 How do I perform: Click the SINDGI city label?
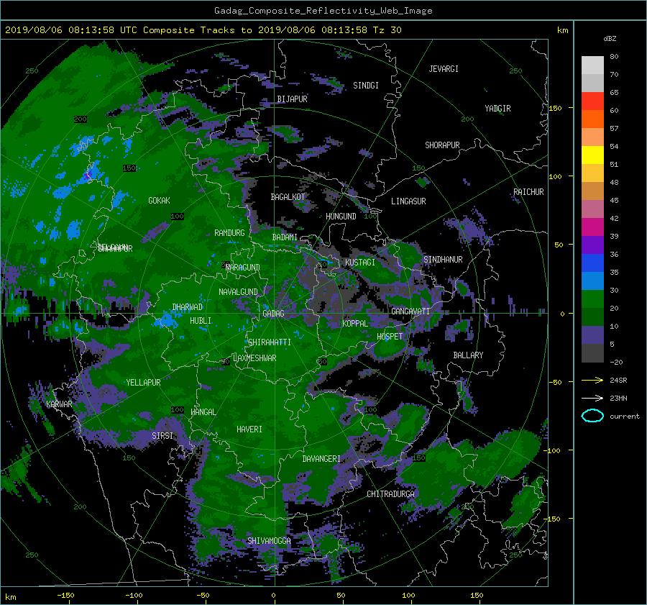pyautogui.click(x=366, y=86)
